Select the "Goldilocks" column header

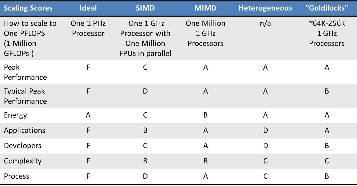[327, 8]
